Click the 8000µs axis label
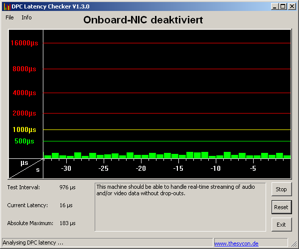299x249 pixels. point(24,69)
